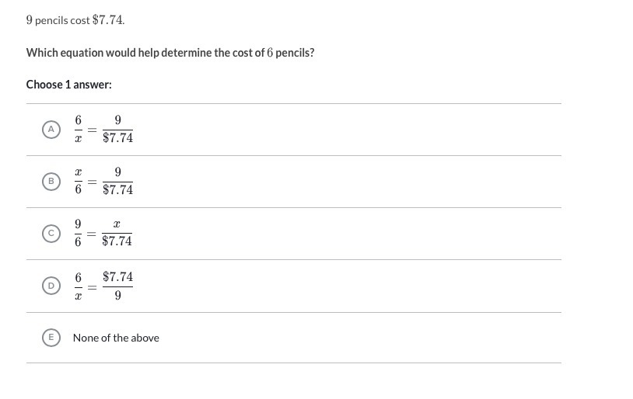
Task: Click the "None of the above" answer text
Action: (x=116, y=338)
